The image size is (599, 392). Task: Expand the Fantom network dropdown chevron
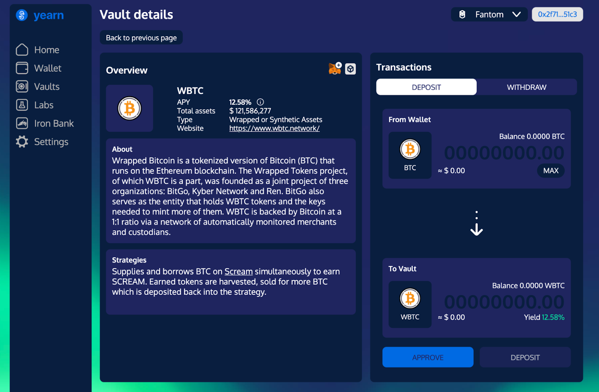517,15
